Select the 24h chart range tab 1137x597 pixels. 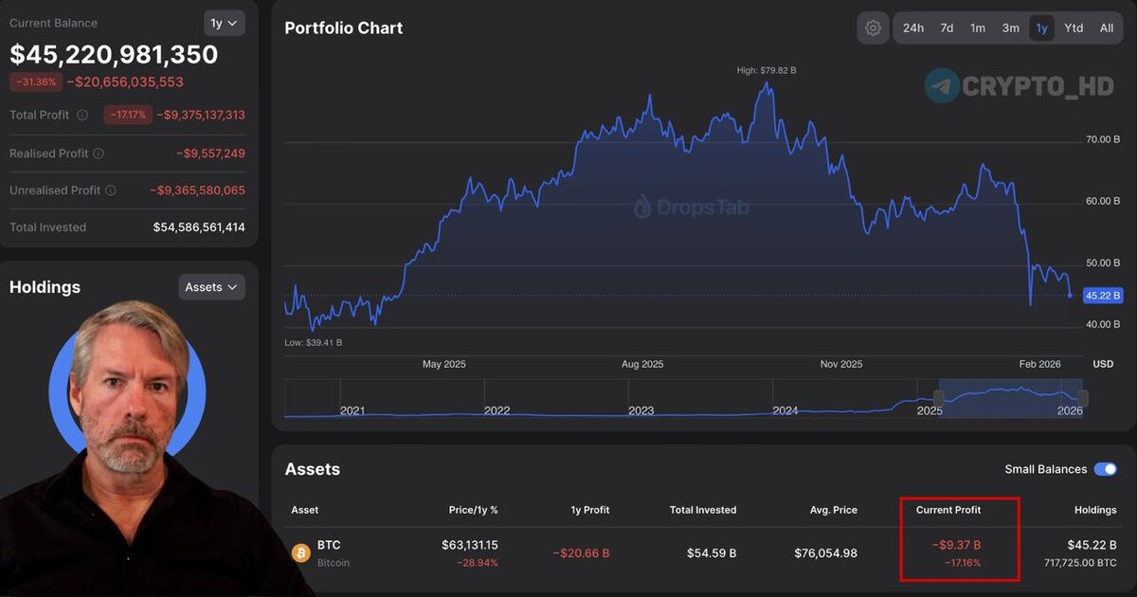coord(913,28)
